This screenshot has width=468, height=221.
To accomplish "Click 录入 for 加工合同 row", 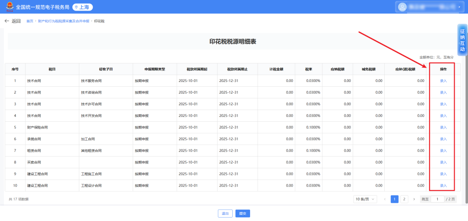I will tap(443, 139).
